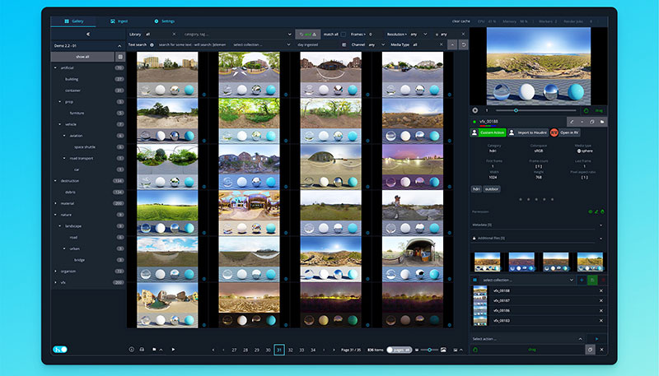Collapse the artificial tree category
Screen dimensions: 659x376
tap(55, 68)
